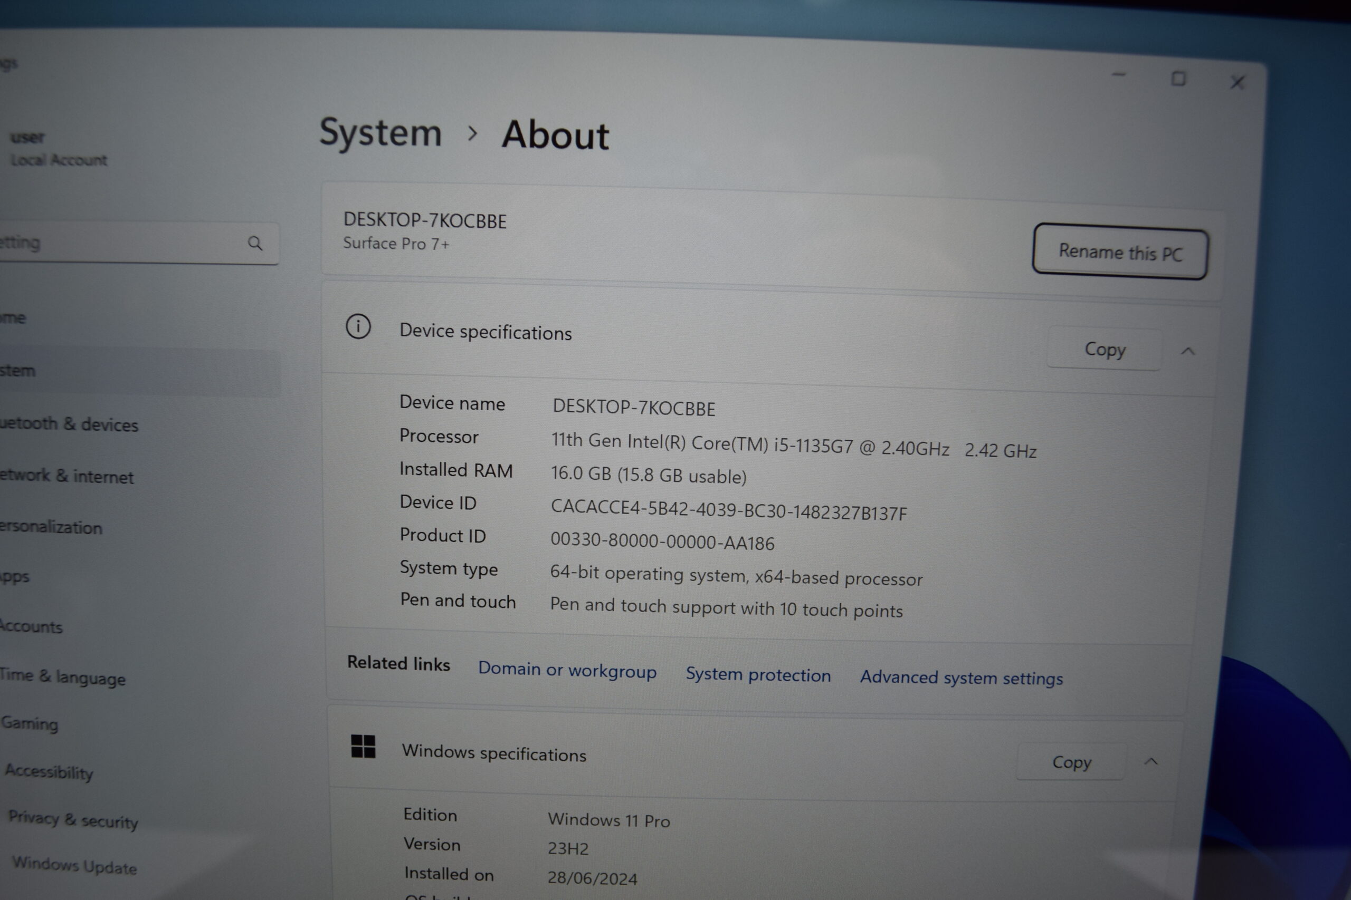1351x900 pixels.
Task: Open Windows Update in sidebar
Action: pyautogui.click(x=74, y=865)
